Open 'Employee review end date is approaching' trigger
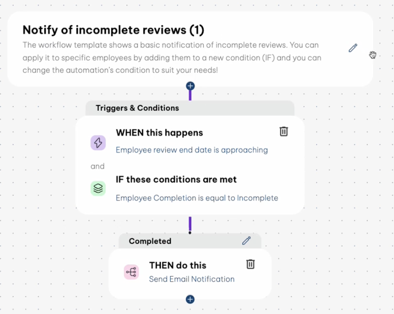Viewport: 394px width, 314px height. click(192, 150)
